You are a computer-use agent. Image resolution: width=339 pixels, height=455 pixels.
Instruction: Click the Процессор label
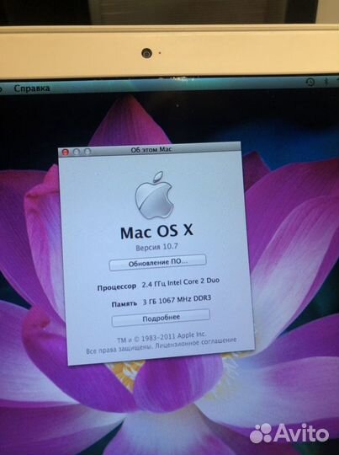coord(117,287)
